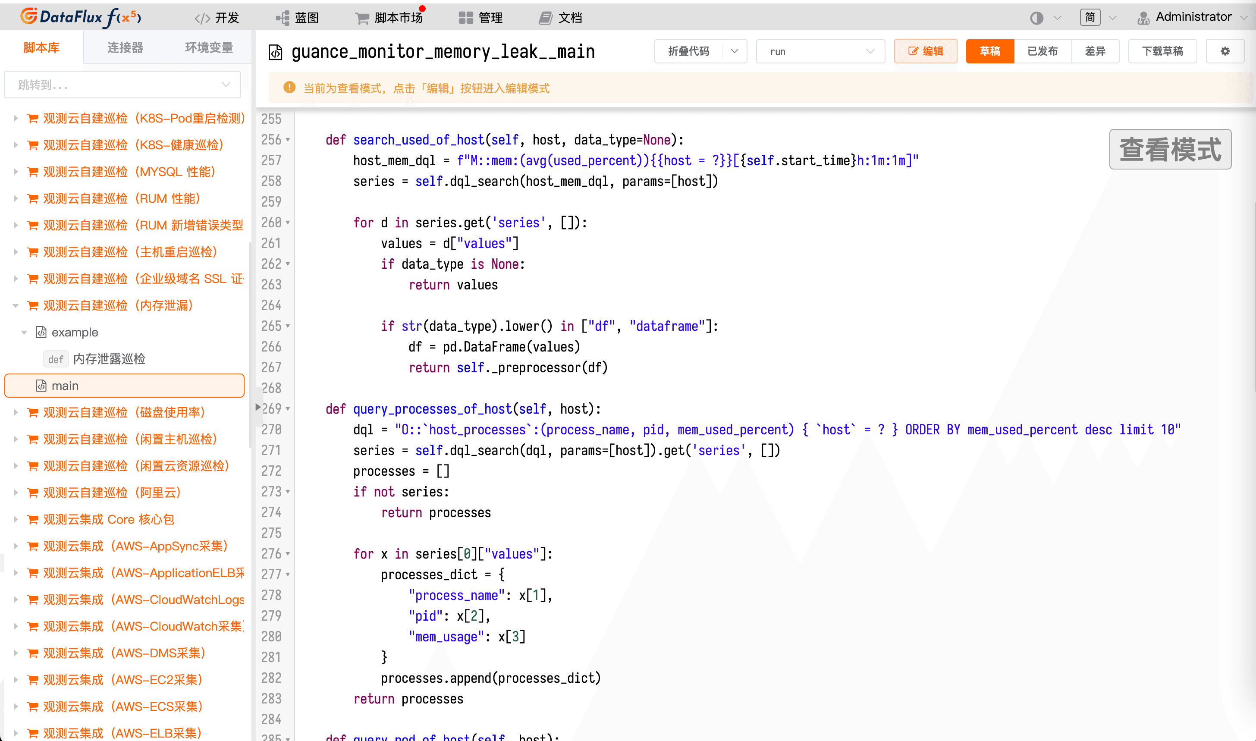The height and width of the screenshot is (741, 1256).
Task: Click the example script file icon
Action: [41, 333]
